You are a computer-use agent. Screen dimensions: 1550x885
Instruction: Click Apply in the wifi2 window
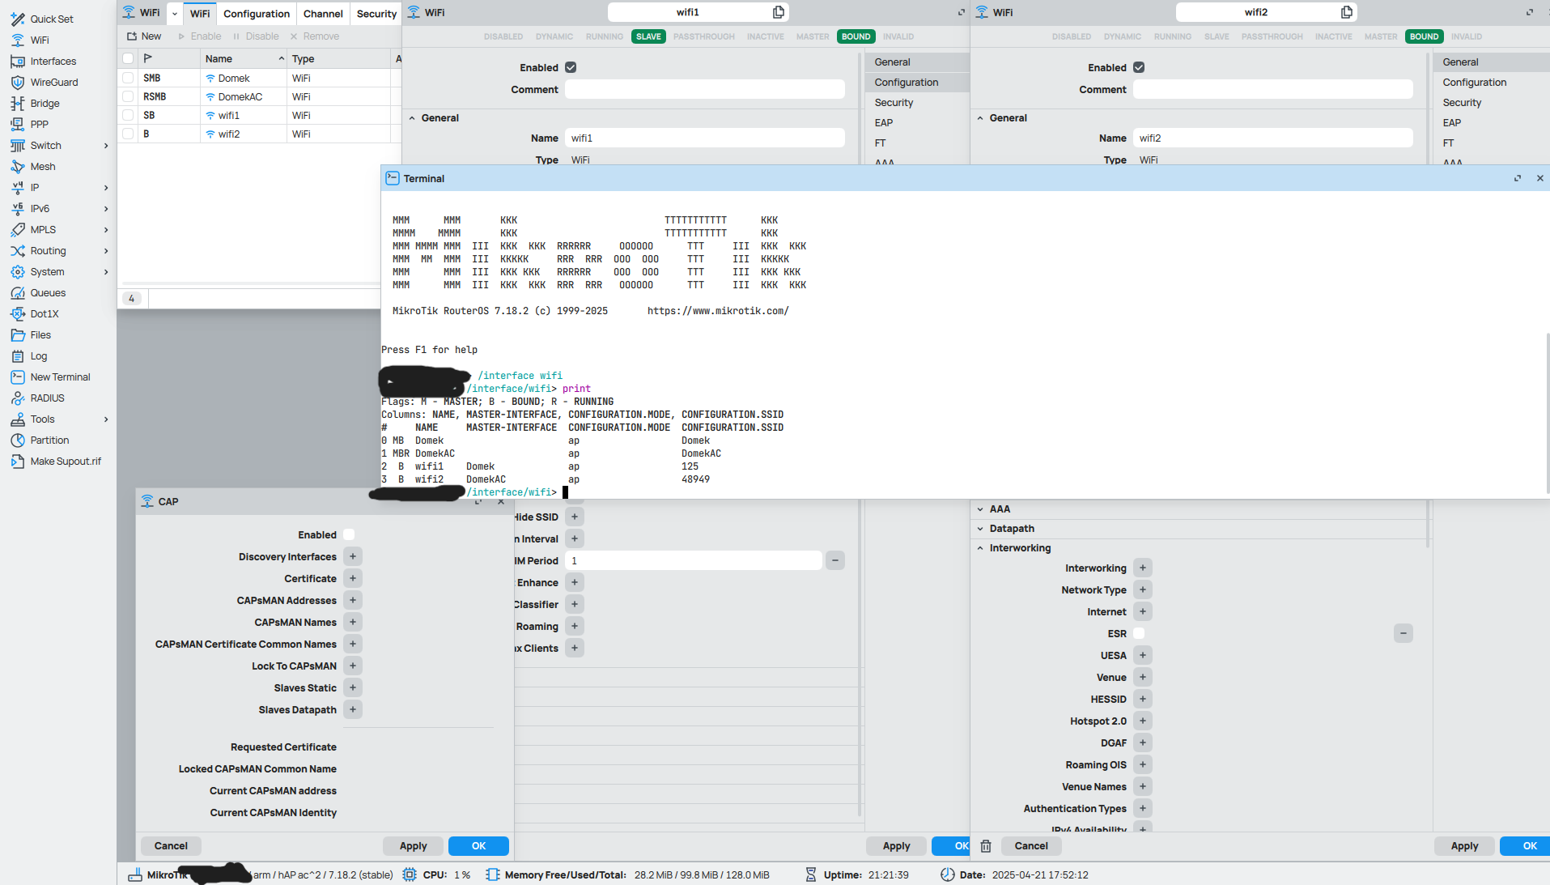pyautogui.click(x=1464, y=846)
